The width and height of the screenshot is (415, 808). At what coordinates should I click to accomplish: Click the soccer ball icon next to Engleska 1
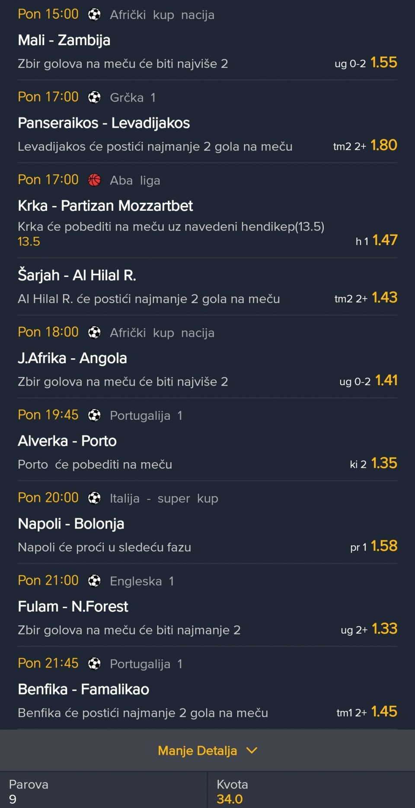pyautogui.click(x=94, y=581)
